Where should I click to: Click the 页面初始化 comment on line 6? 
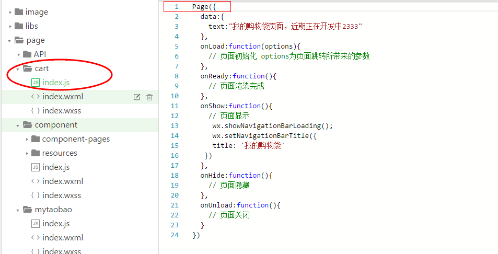tap(289, 56)
